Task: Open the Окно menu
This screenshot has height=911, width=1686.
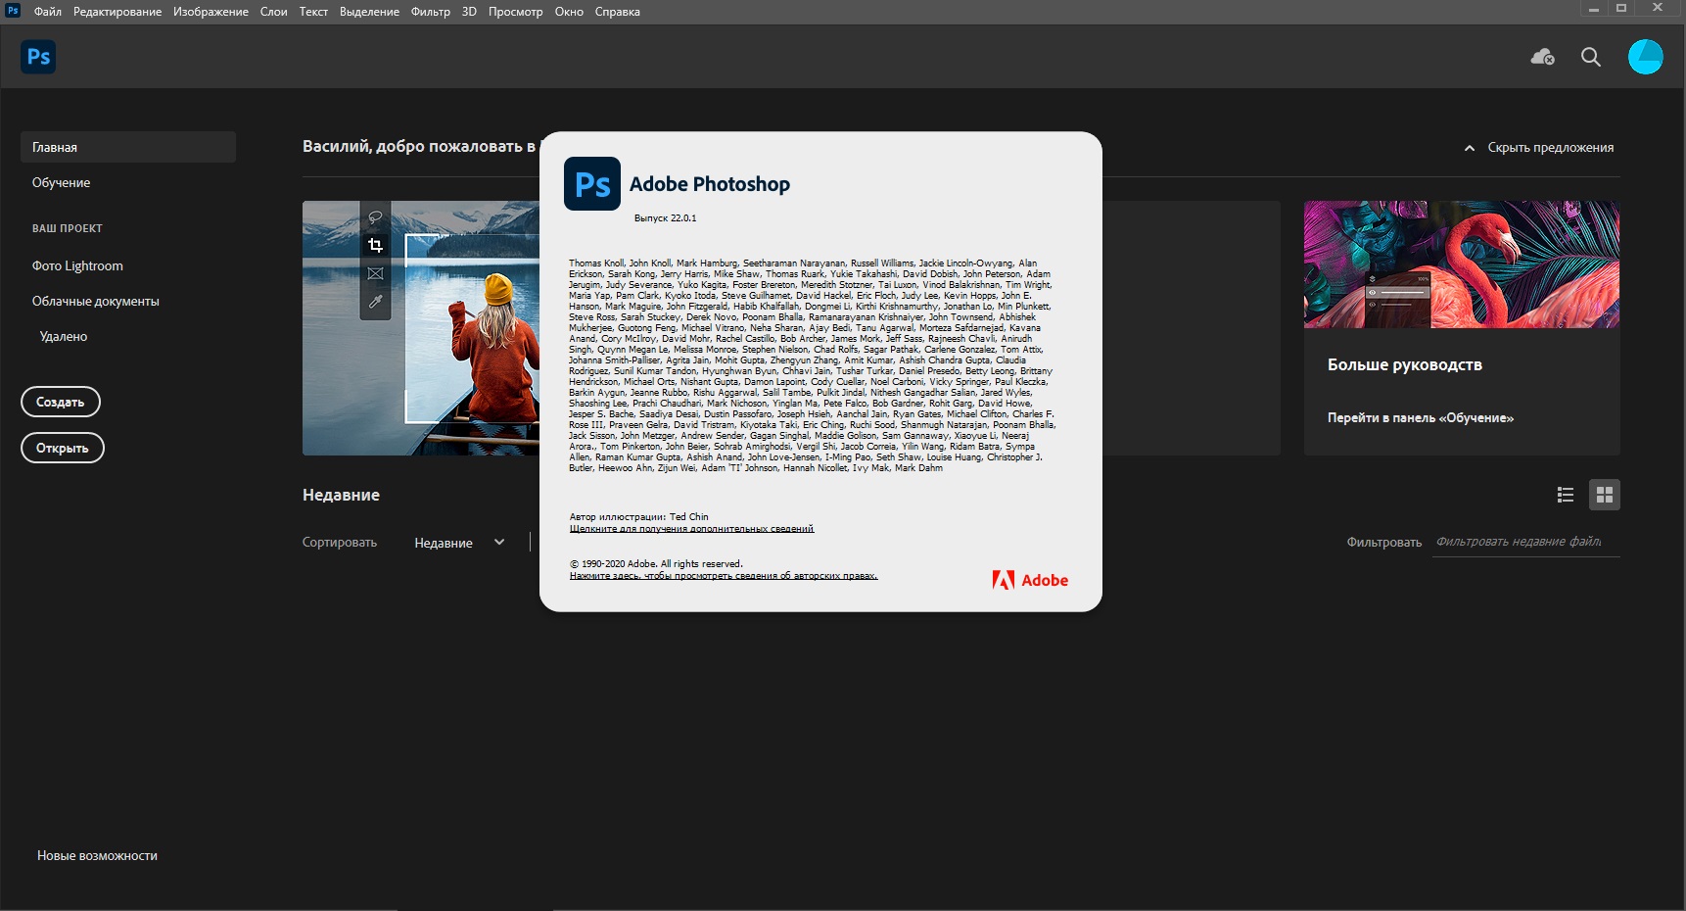Action: coord(569,12)
